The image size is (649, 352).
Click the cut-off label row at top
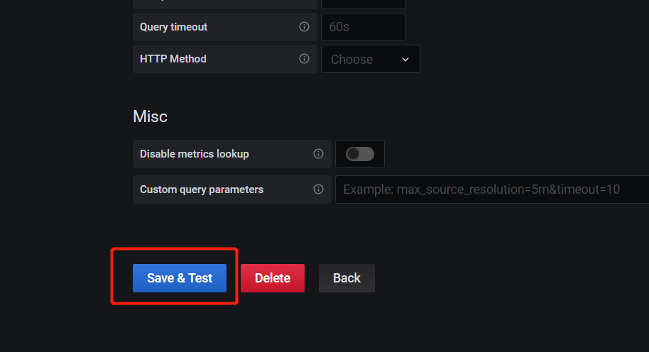click(225, 4)
